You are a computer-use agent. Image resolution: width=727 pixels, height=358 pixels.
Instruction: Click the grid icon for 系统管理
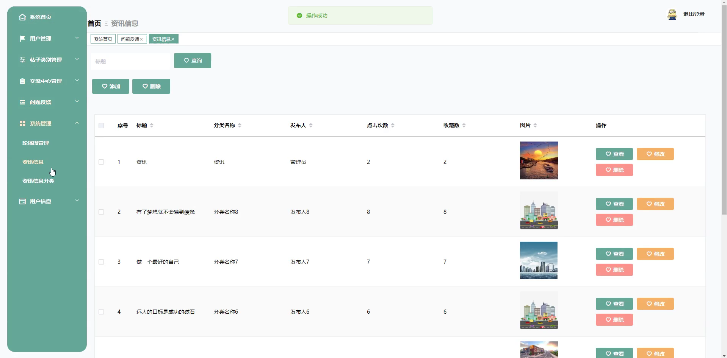pyautogui.click(x=22, y=123)
